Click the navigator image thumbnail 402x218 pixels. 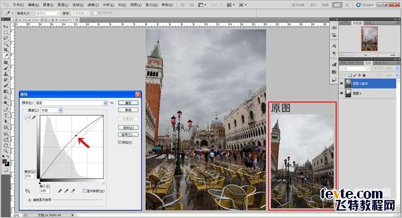point(369,39)
